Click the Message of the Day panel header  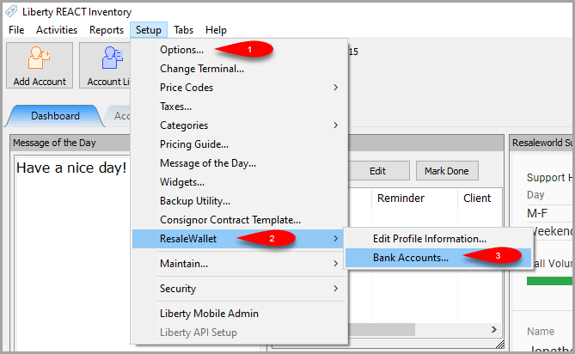(70, 143)
